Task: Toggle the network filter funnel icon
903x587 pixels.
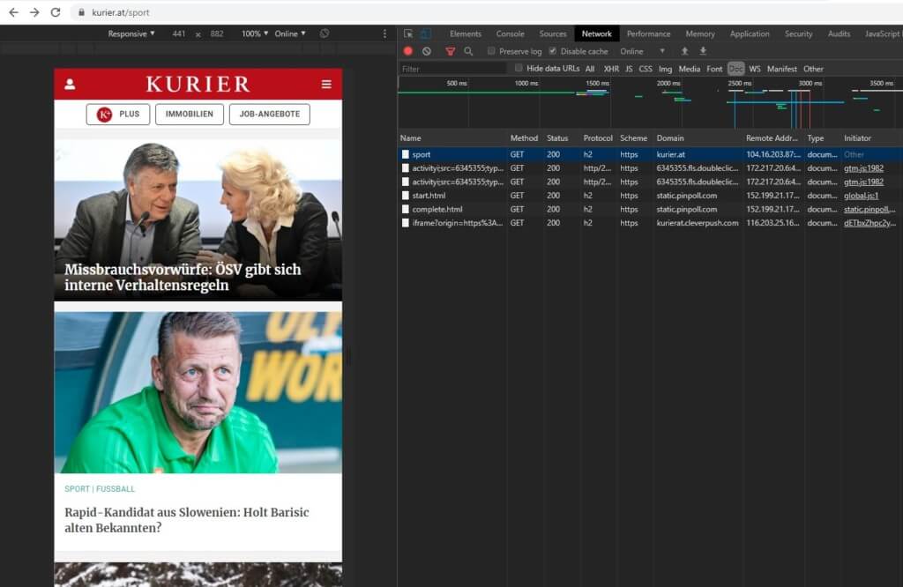Action: coord(450,51)
